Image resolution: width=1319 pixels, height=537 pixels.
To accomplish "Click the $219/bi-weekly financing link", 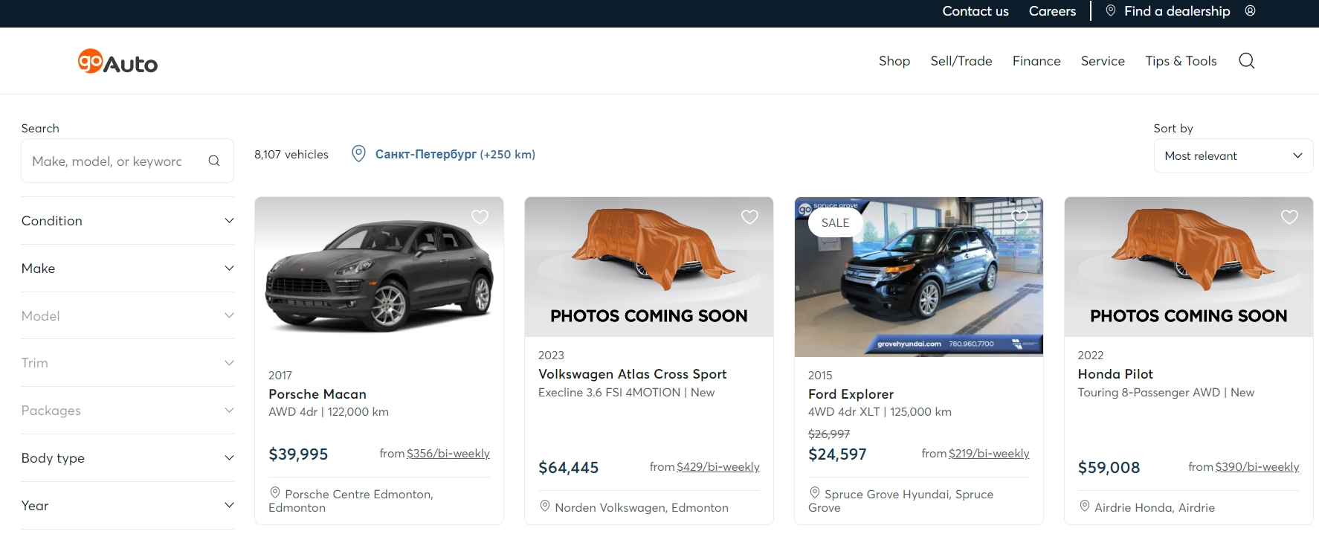I will coord(989,454).
